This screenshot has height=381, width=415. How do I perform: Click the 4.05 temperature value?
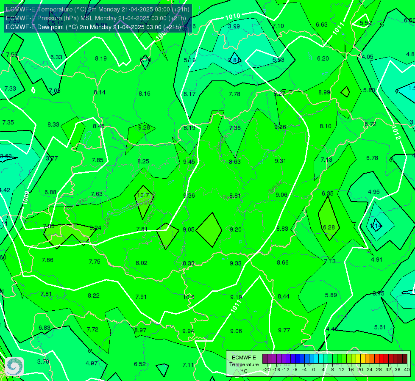point(368,57)
